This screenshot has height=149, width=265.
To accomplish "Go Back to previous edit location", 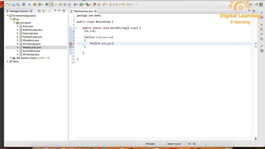I will 123,5.
